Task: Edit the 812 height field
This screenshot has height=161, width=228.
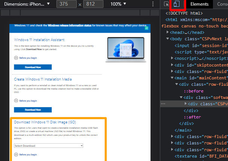Action: tap(93, 4)
